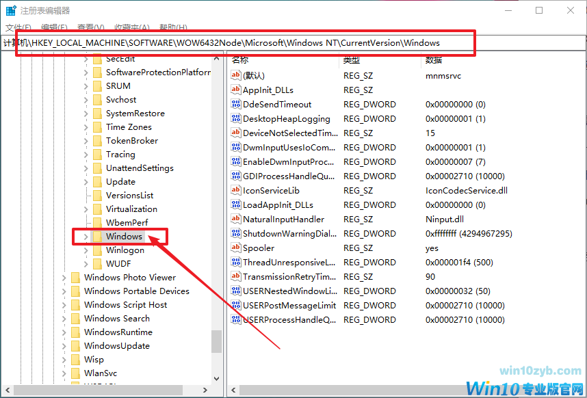Click the 0xffffffff (4294967295) data cell

[469, 234]
